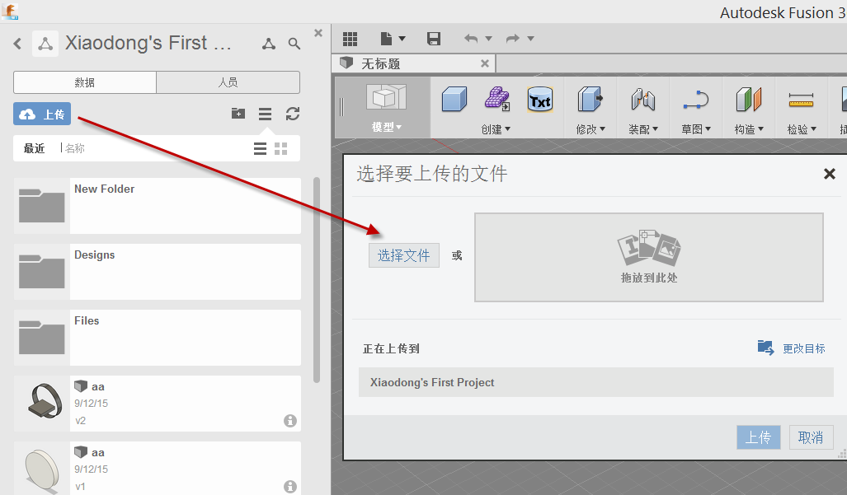The width and height of the screenshot is (847, 495).
Task: Create a new folder with the folder-plus icon
Action: (x=238, y=113)
